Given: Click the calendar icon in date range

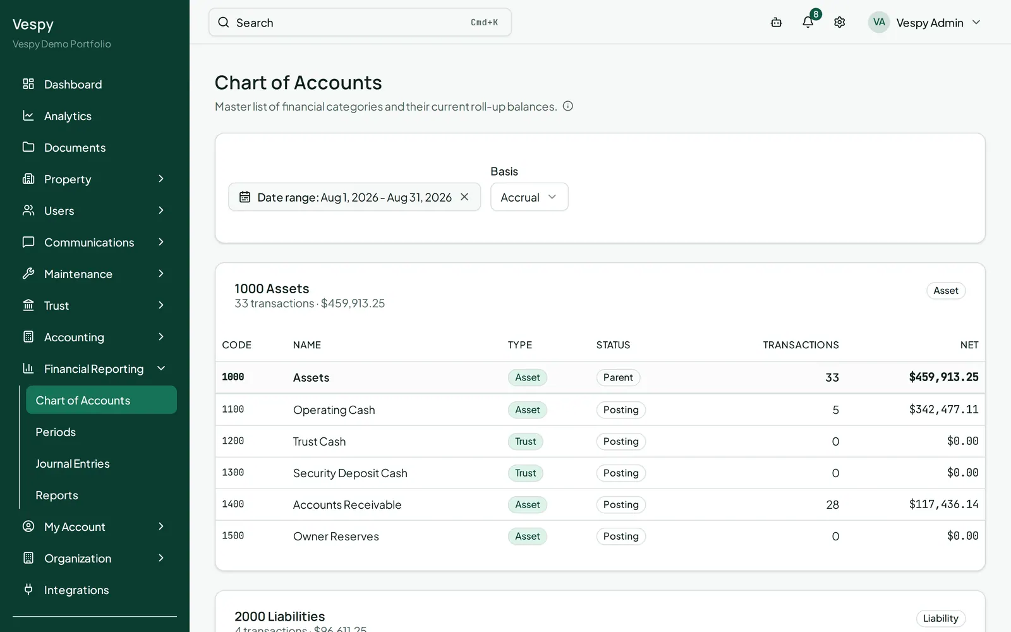Looking at the screenshot, I should [245, 197].
